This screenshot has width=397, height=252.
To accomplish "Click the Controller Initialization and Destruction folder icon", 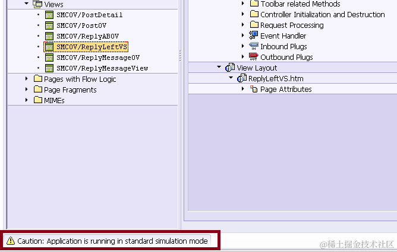I will [x=254, y=14].
